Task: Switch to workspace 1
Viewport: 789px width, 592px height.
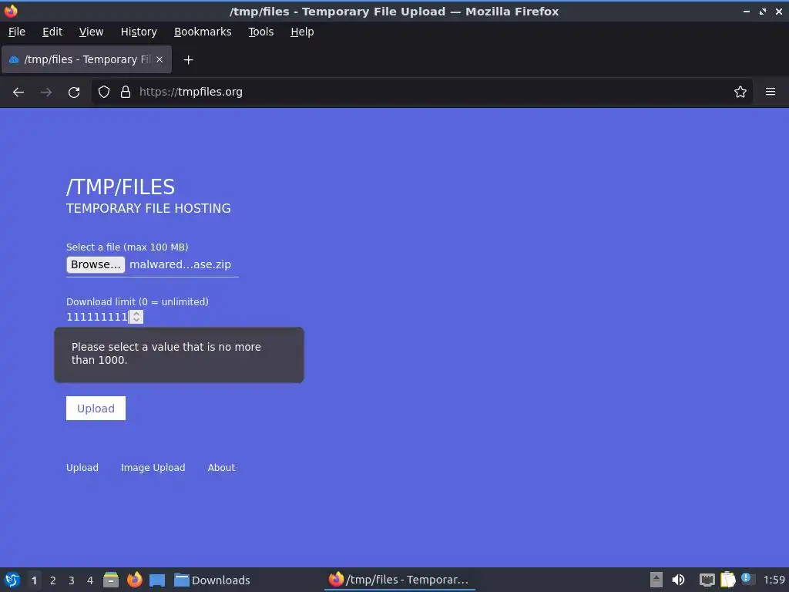Action: [34, 580]
